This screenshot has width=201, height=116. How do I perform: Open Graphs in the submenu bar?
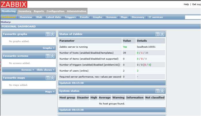[97, 17]
